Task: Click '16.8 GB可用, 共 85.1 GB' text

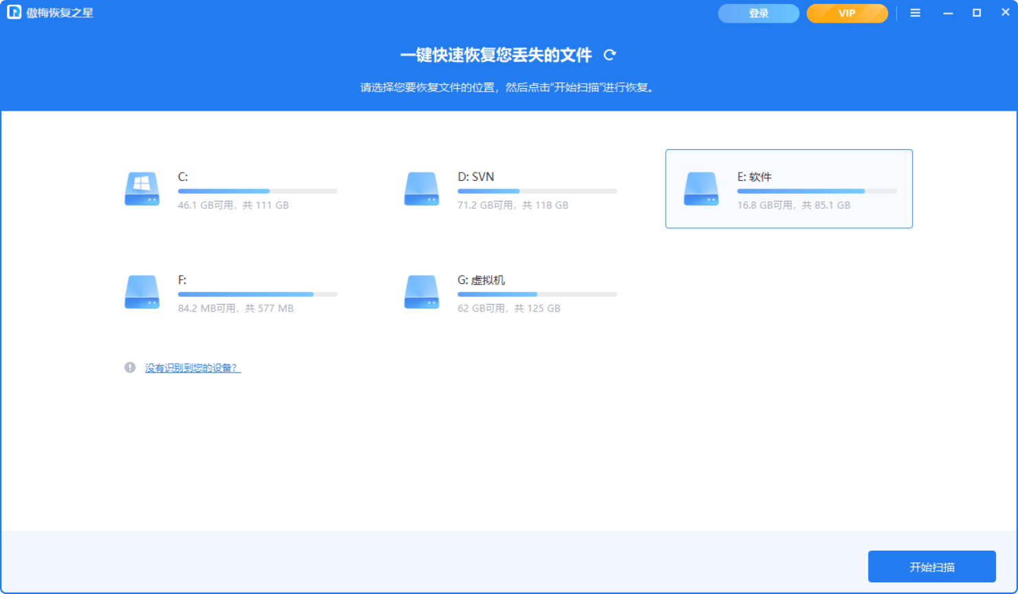Action: tap(794, 205)
